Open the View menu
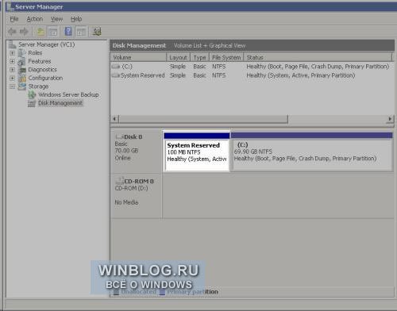The width and height of the screenshot is (397, 311). [x=57, y=19]
